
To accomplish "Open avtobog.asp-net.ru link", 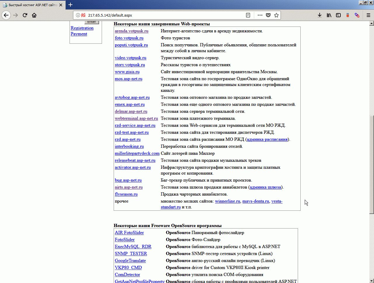I will pos(132,97).
